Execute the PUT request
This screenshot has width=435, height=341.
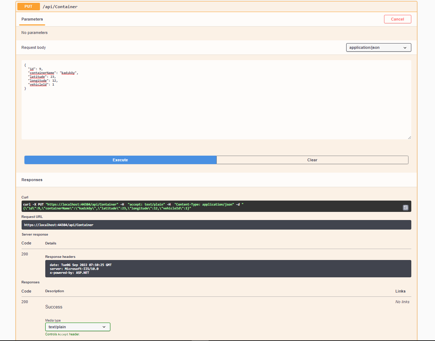pyautogui.click(x=120, y=160)
